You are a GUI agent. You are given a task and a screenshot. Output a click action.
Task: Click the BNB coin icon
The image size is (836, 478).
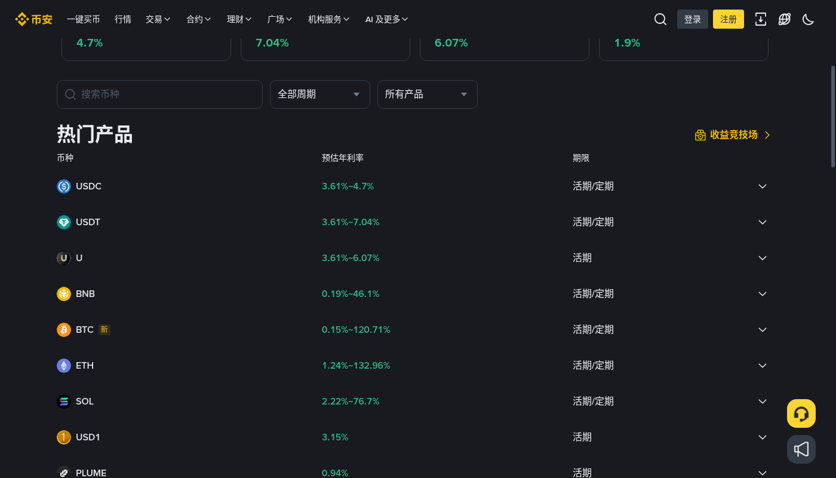pos(64,294)
